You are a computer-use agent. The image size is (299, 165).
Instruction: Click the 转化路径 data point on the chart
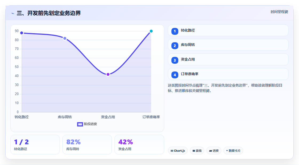point(22,33)
